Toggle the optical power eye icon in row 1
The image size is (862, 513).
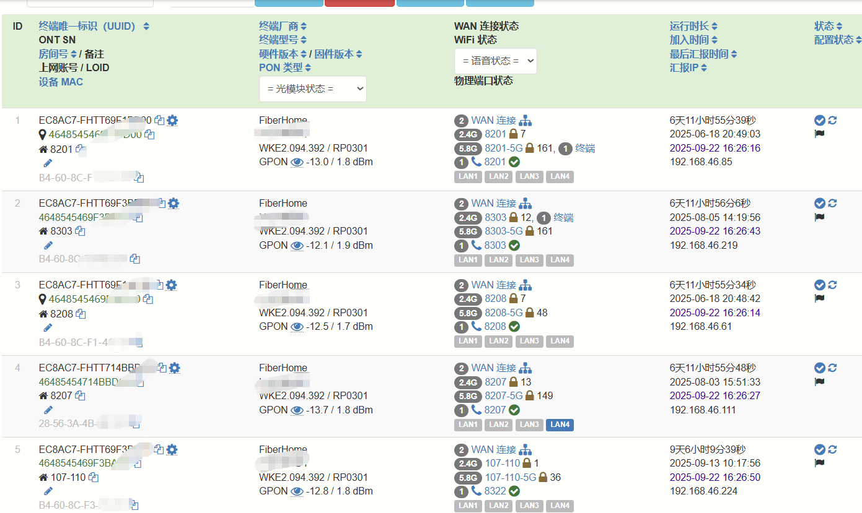click(297, 162)
